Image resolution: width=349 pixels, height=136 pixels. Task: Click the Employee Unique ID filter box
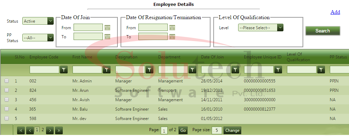259,70
